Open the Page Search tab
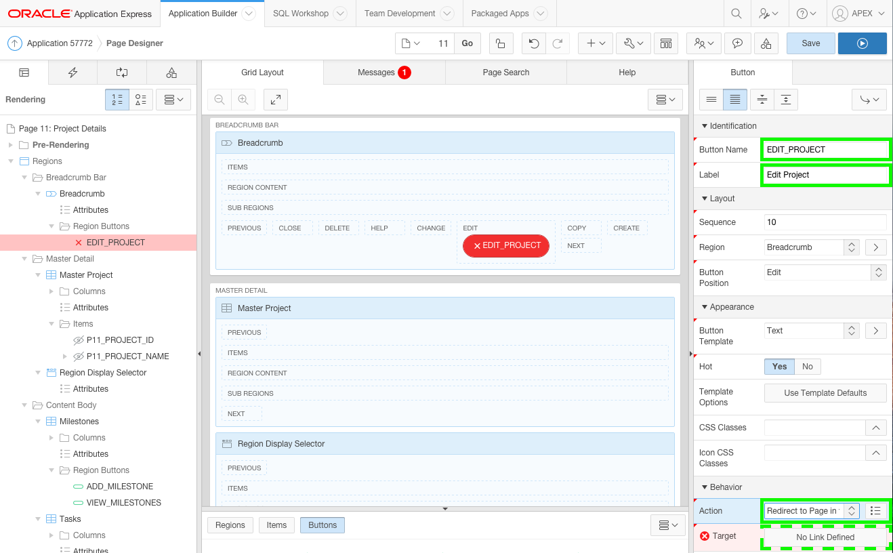 pyautogui.click(x=506, y=73)
